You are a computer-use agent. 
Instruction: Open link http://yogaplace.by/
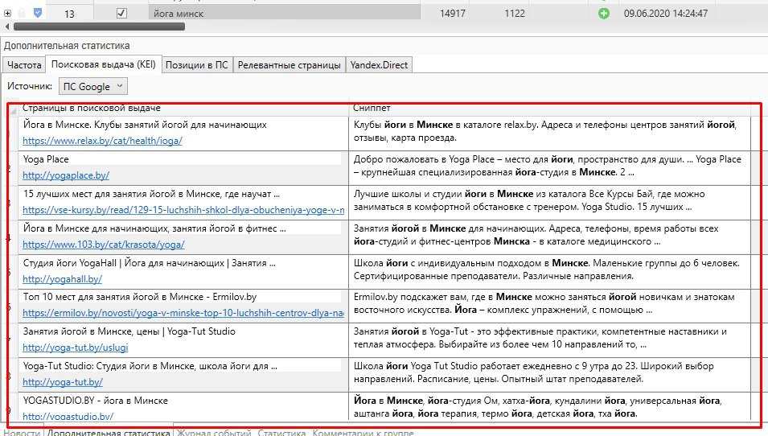click(x=66, y=175)
